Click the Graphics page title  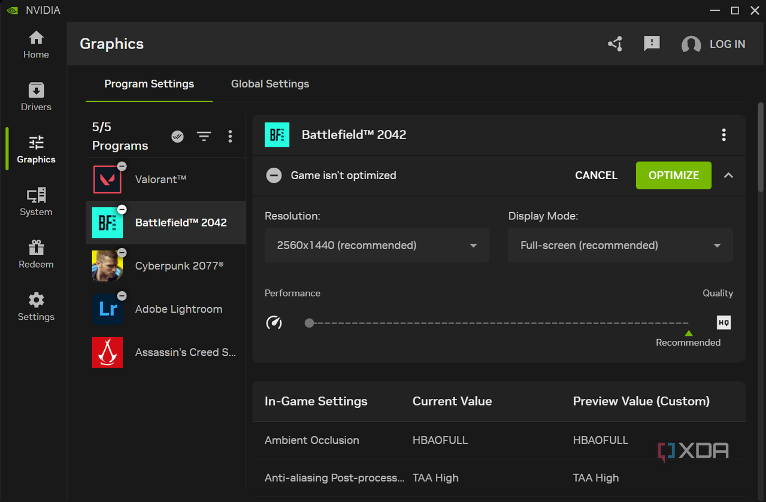[112, 44]
